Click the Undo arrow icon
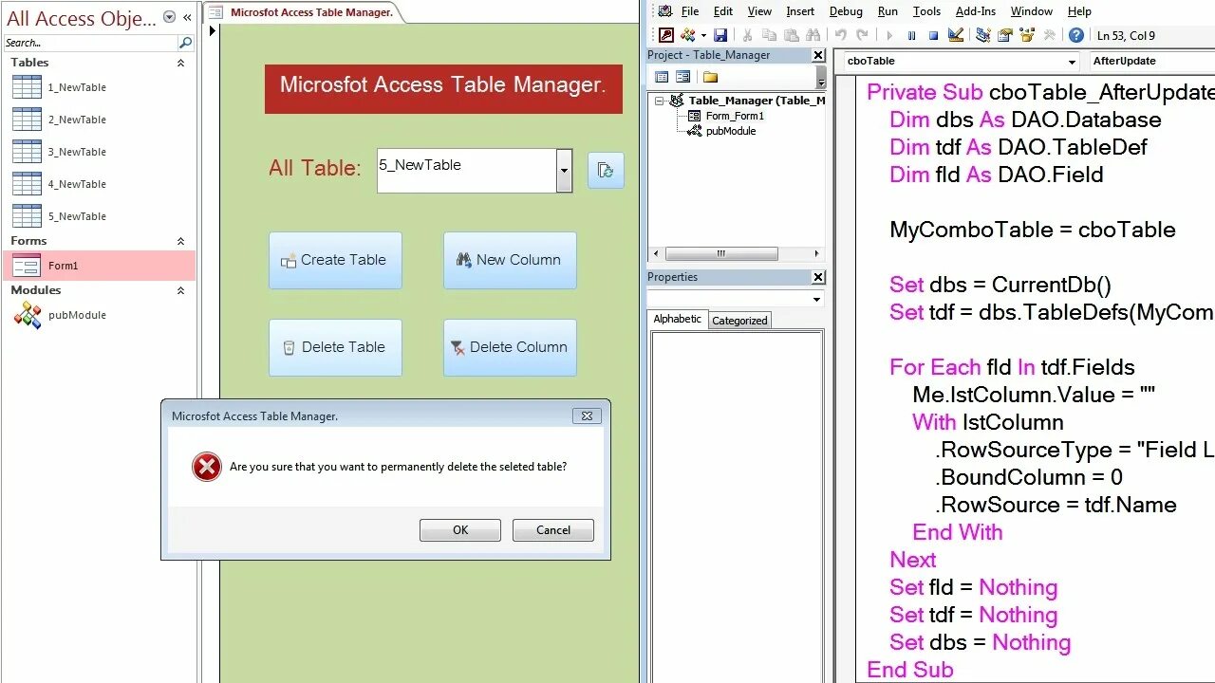This screenshot has width=1215, height=683. coord(840,35)
